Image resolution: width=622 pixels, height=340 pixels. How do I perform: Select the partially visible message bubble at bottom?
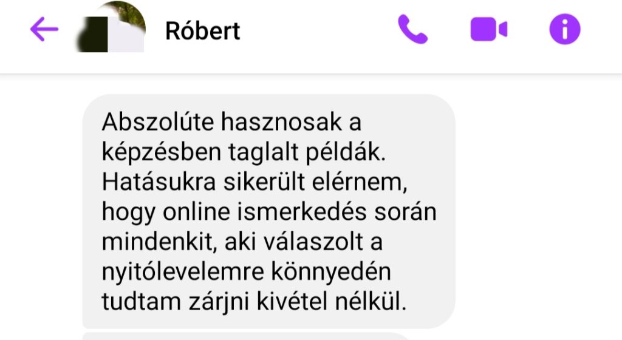point(246,336)
